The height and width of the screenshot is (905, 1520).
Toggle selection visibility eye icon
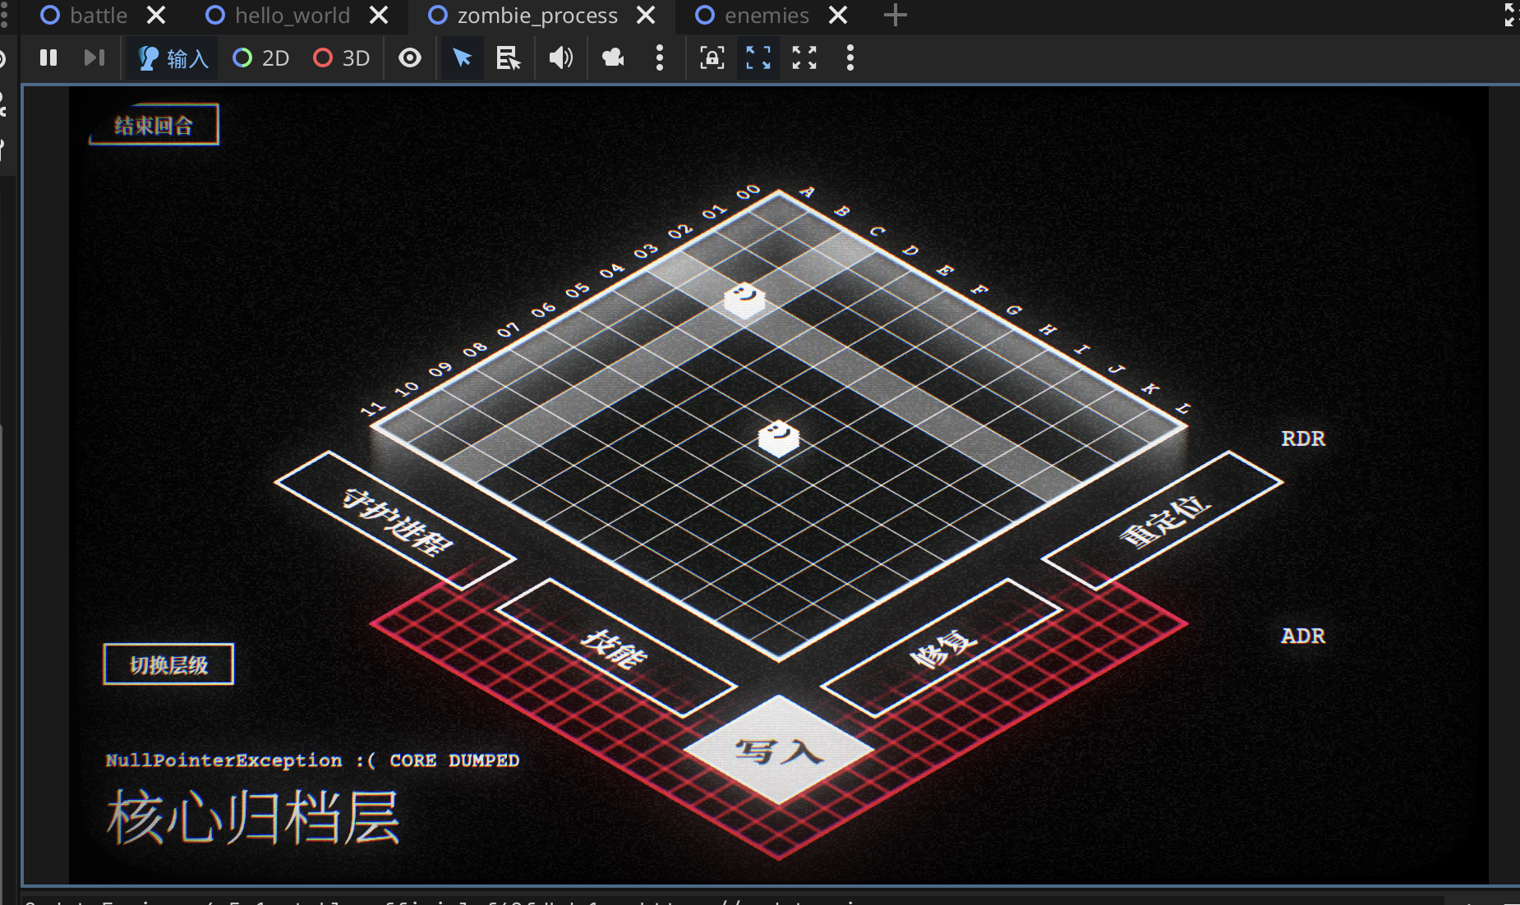click(410, 57)
